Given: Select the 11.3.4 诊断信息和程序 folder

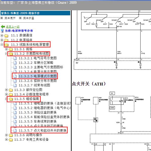Looking at the screenshot, I should coord(31,94).
